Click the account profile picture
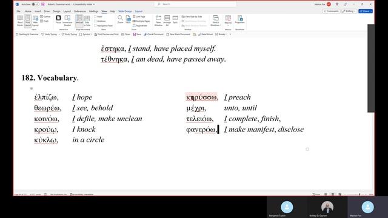The width and height of the screenshot is (388, 218). [329, 4]
